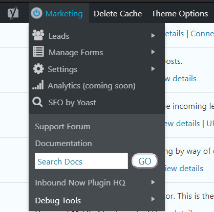Image resolution: width=214 pixels, height=212 pixels.
Task: Expand the Leads submenu arrow
Action: pyautogui.click(x=153, y=35)
